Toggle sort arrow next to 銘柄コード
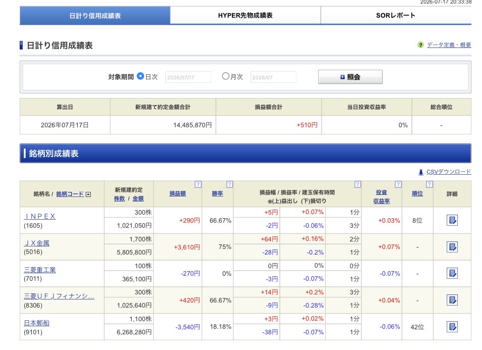This screenshot has height=350, width=482. point(88,194)
